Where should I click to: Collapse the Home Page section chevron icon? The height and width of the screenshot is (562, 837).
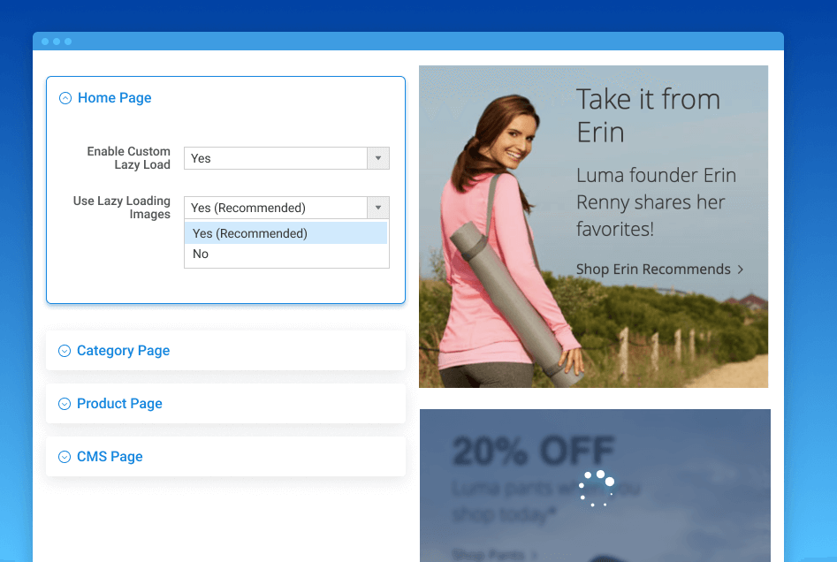point(65,99)
